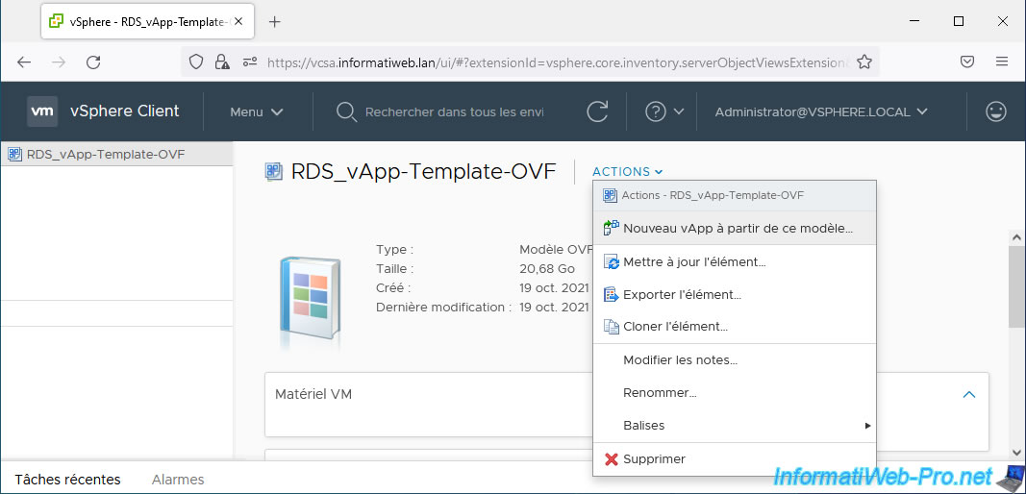This screenshot has width=1026, height=494.
Task: Open the help question mark icon
Action: tap(655, 111)
